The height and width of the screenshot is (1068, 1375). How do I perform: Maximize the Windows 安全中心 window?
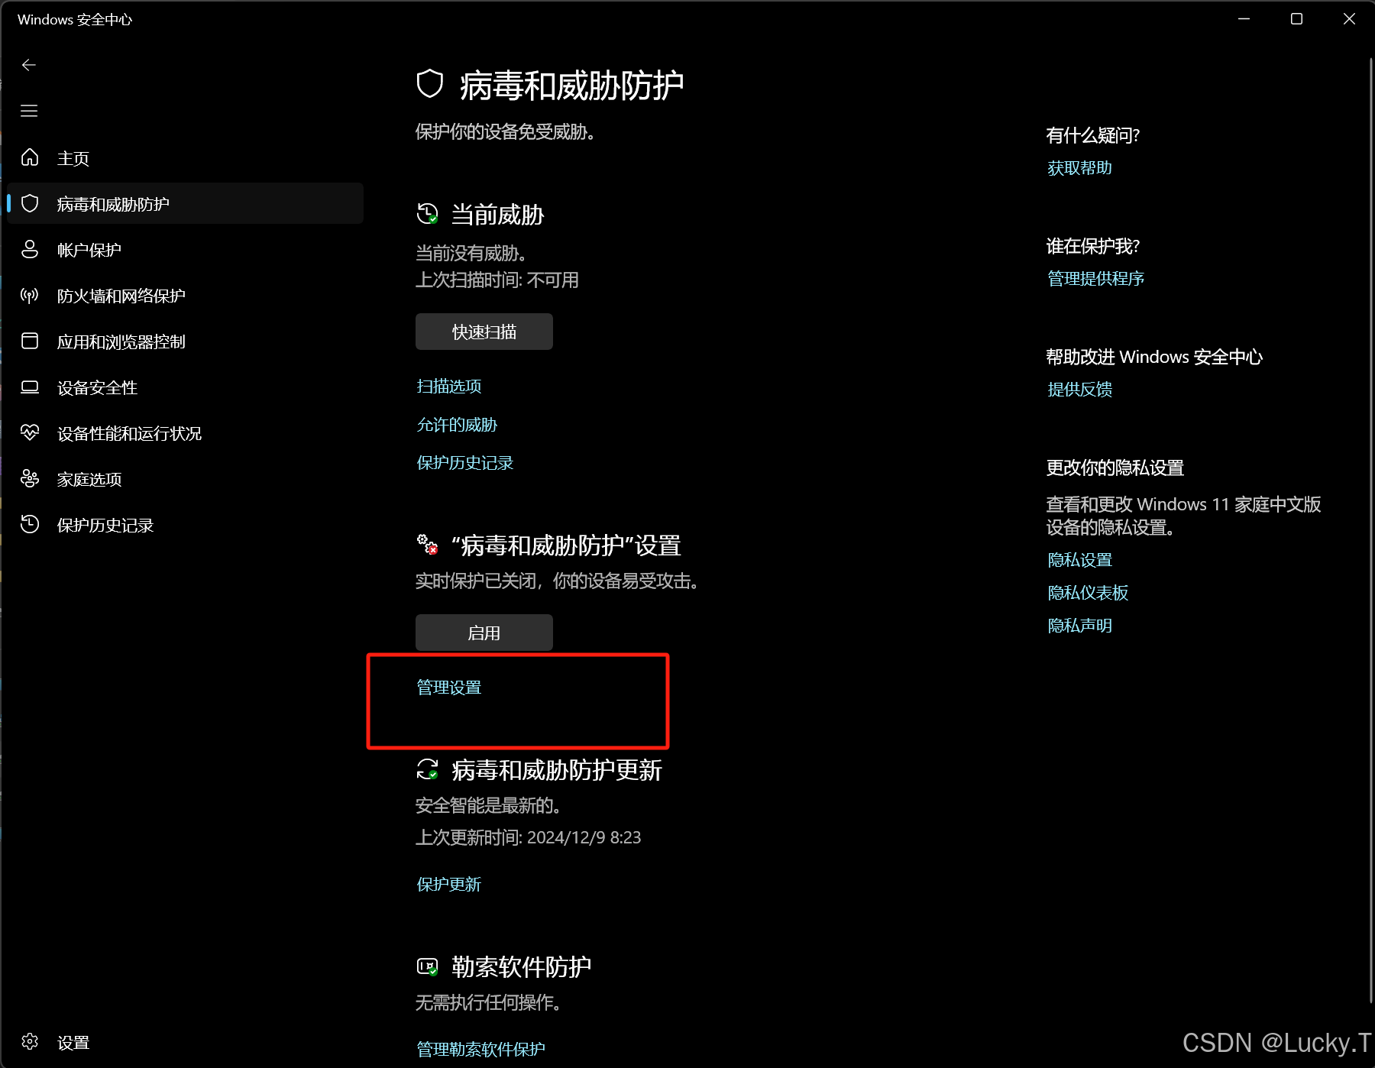tap(1296, 19)
